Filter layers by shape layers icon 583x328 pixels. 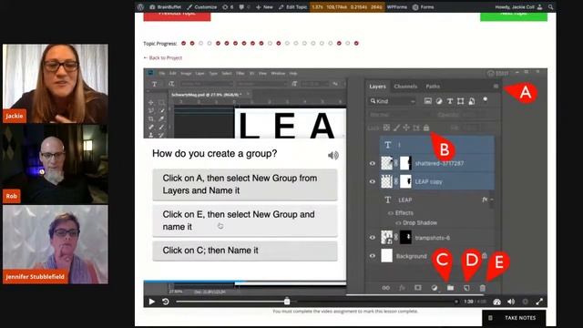(x=461, y=101)
